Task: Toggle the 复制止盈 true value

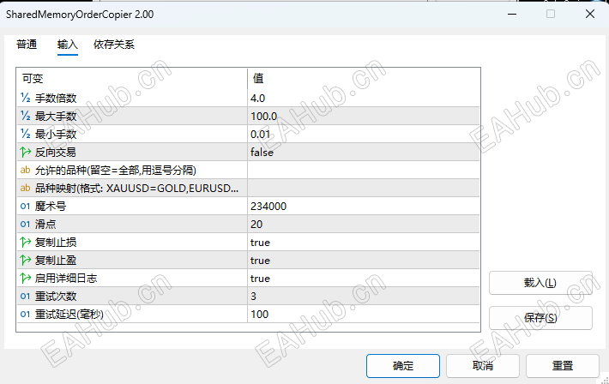Action: [363, 260]
